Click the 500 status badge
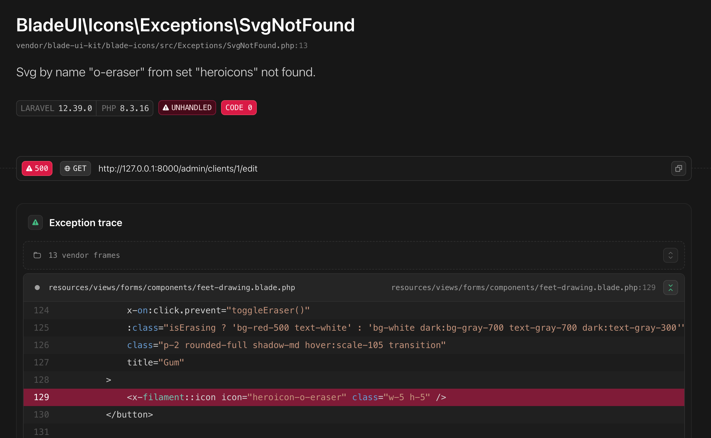 (37, 168)
